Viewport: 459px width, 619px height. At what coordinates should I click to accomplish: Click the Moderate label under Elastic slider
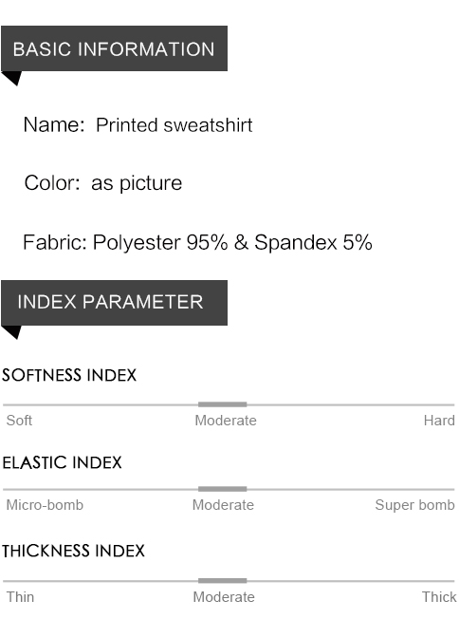pos(223,505)
